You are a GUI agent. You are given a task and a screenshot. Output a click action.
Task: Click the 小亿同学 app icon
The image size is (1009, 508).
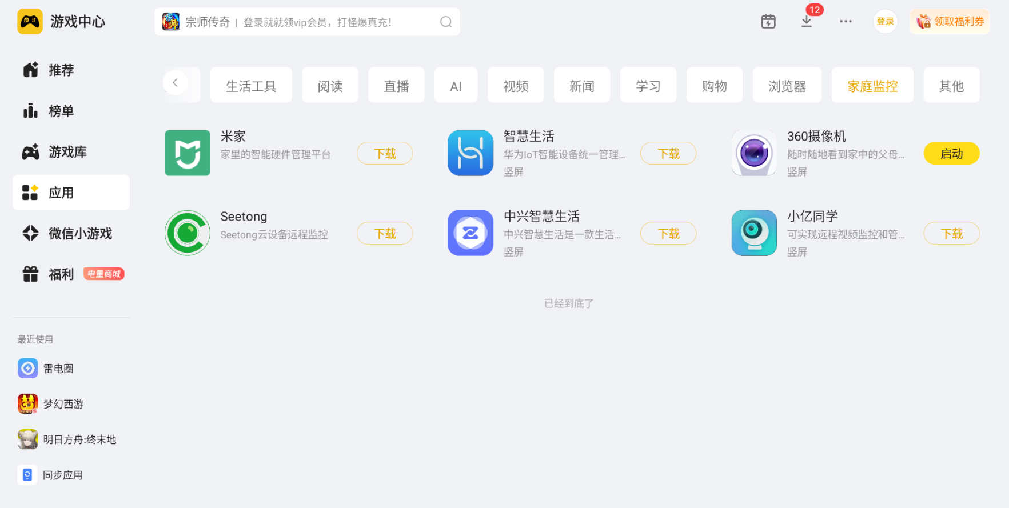coord(754,233)
